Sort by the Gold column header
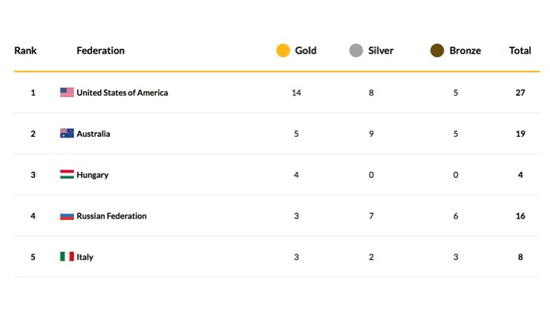The image size is (550, 314). [306, 50]
